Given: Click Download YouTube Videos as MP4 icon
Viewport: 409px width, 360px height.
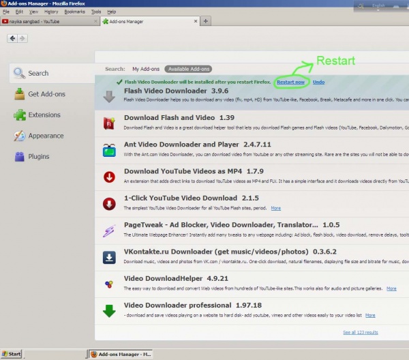Looking at the screenshot, I should (x=109, y=177).
